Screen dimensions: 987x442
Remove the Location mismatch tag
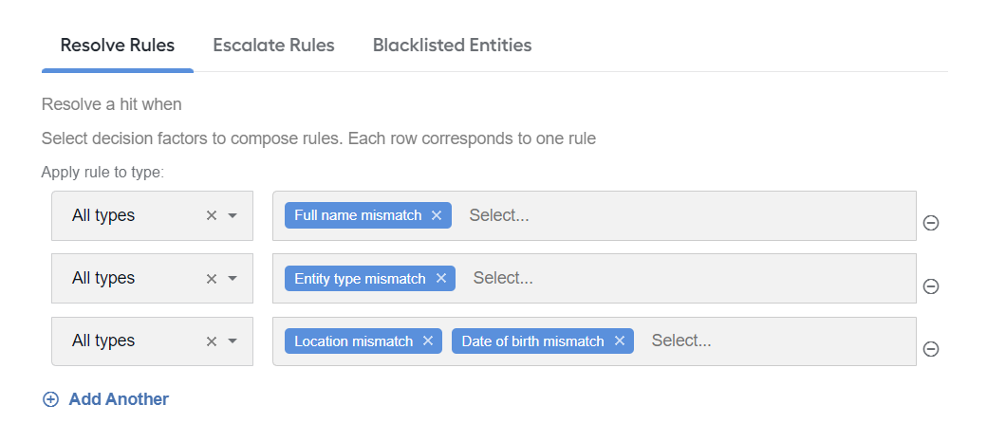(x=428, y=341)
